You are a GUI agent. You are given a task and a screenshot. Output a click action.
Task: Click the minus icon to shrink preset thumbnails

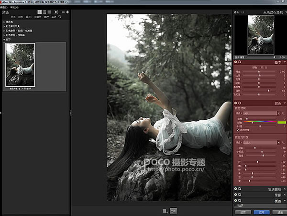63,12
